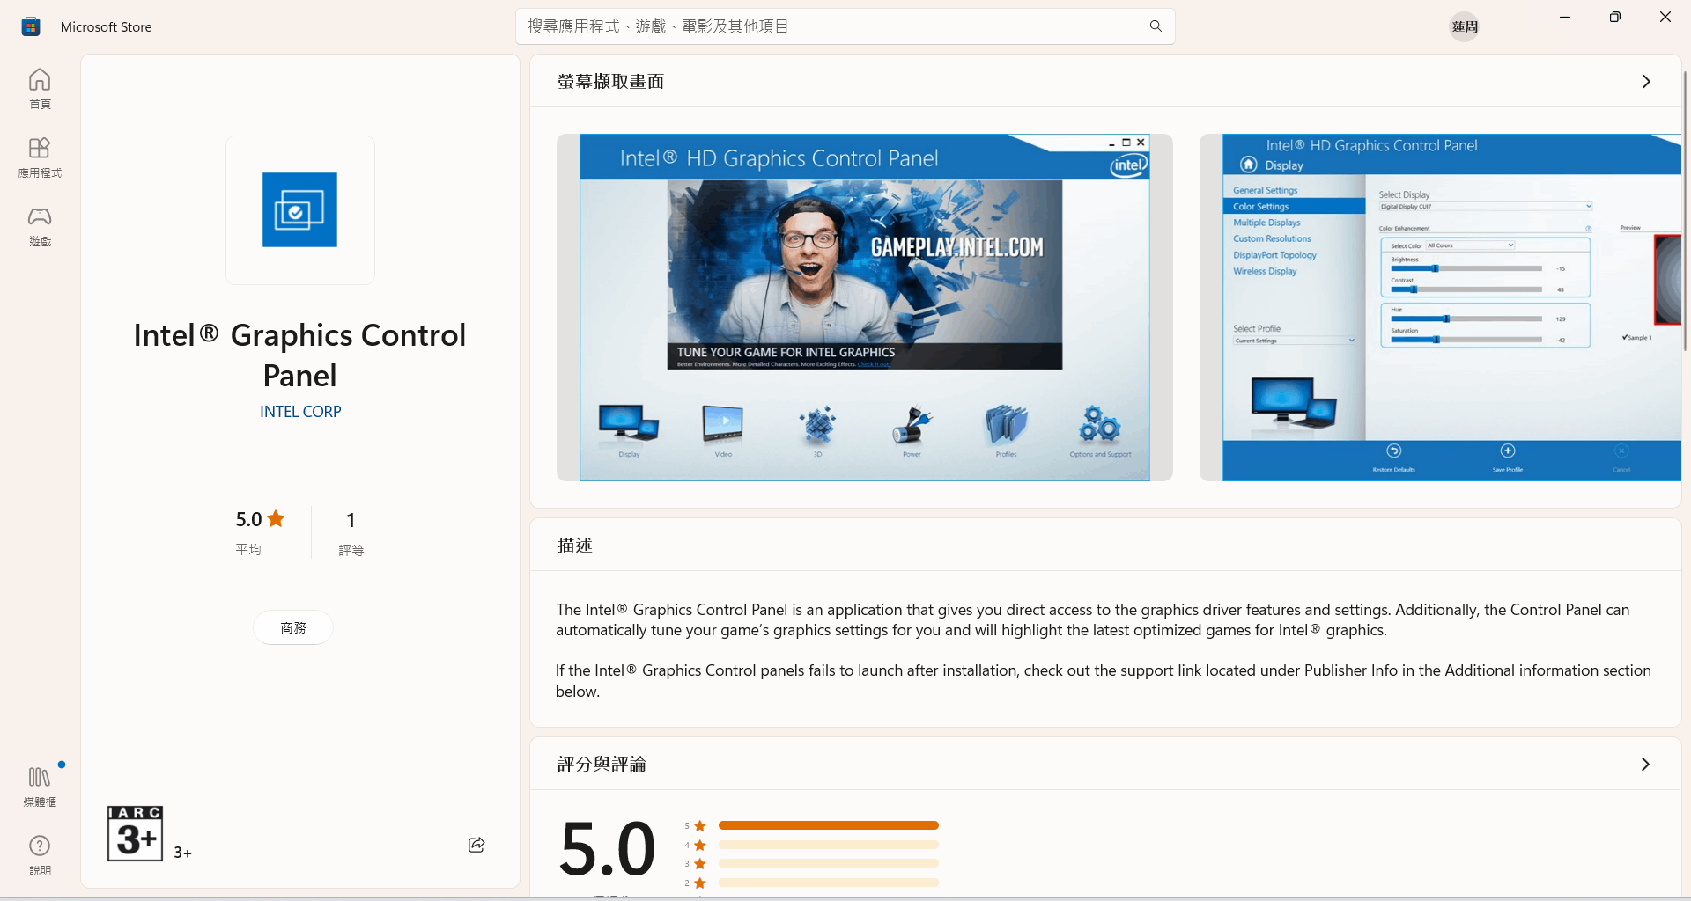Screen dimensions: 1691x901
Task: Expand the ratings and reviews chevron
Action: click(1645, 764)
